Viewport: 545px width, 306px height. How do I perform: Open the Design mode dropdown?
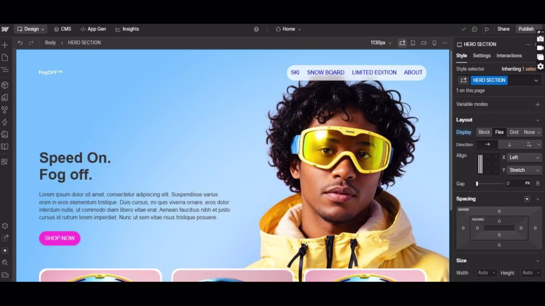tap(31, 29)
